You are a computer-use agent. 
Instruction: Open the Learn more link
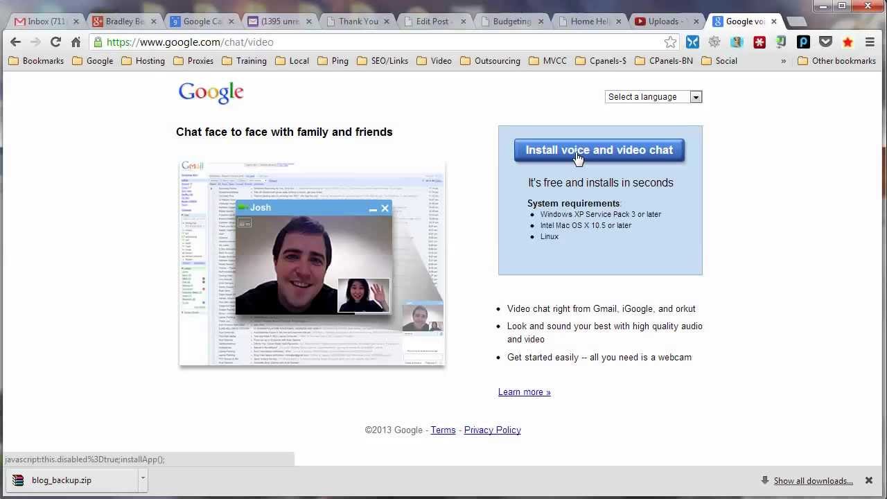click(524, 392)
